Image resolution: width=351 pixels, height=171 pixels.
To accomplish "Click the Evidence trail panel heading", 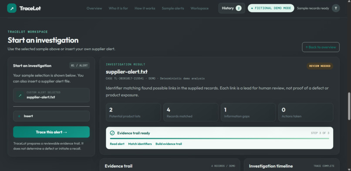I will pos(118,166).
